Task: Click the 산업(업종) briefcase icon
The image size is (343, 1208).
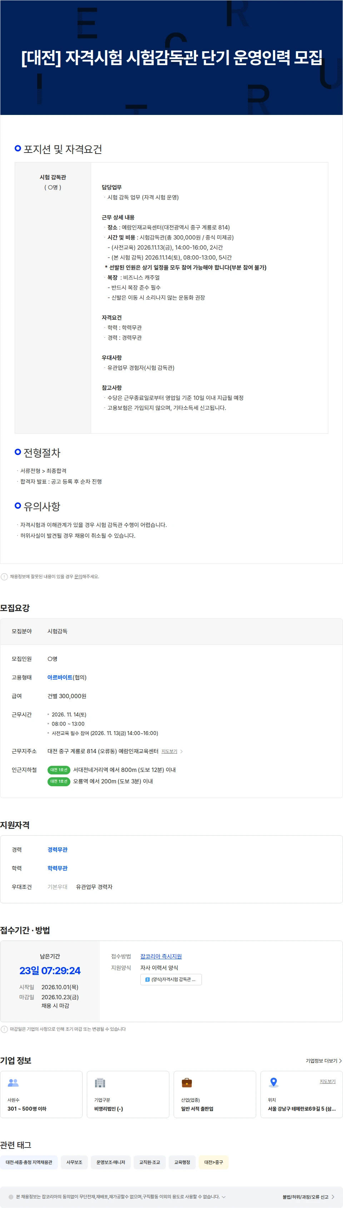Action: click(187, 1083)
